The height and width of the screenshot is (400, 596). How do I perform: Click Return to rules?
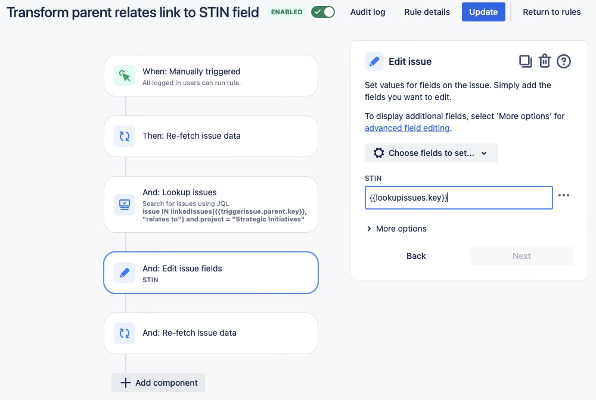tap(551, 12)
